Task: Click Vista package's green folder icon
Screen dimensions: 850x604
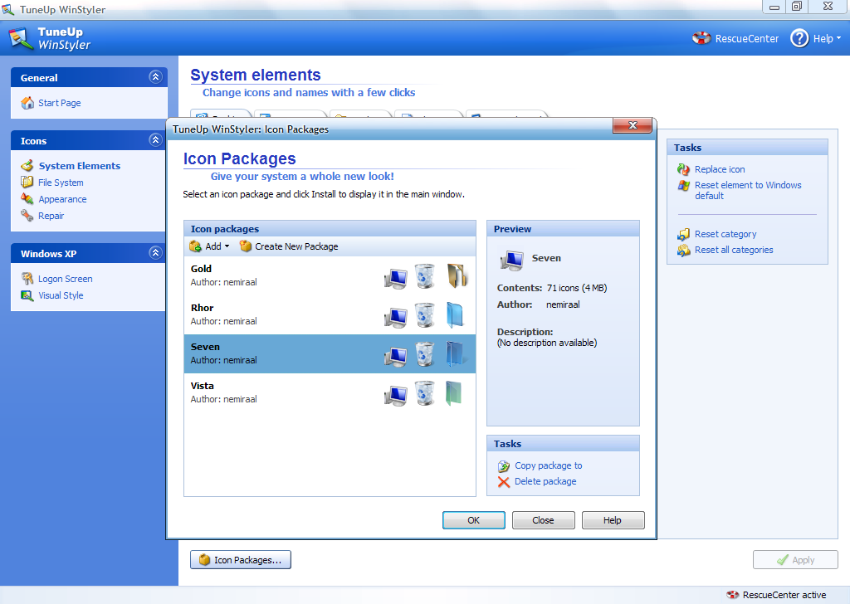Action: point(453,392)
